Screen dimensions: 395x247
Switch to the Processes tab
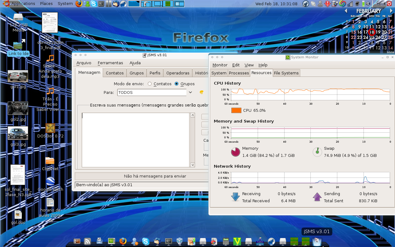(239, 73)
